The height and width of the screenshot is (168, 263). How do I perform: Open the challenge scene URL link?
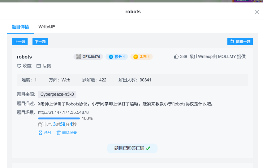point(63,112)
